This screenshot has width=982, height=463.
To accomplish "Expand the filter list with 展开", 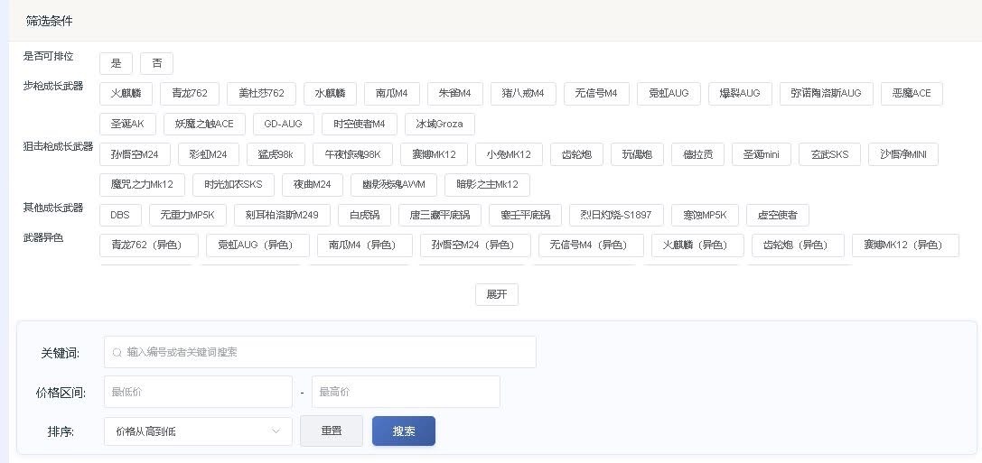I will 496,295.
